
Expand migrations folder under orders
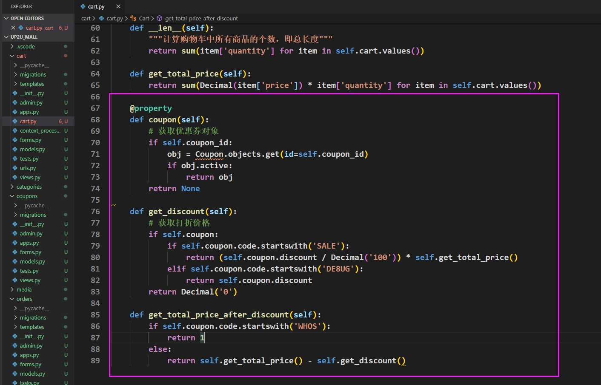16,317
